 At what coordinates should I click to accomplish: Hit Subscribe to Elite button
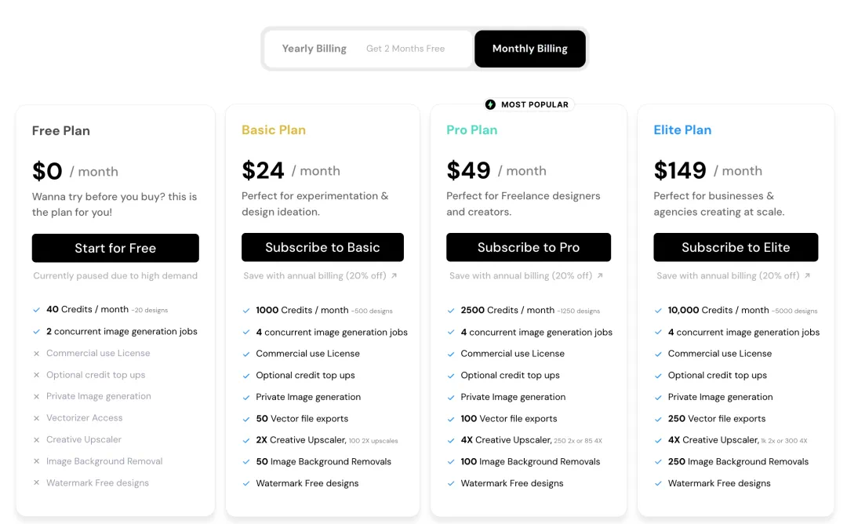pos(735,247)
